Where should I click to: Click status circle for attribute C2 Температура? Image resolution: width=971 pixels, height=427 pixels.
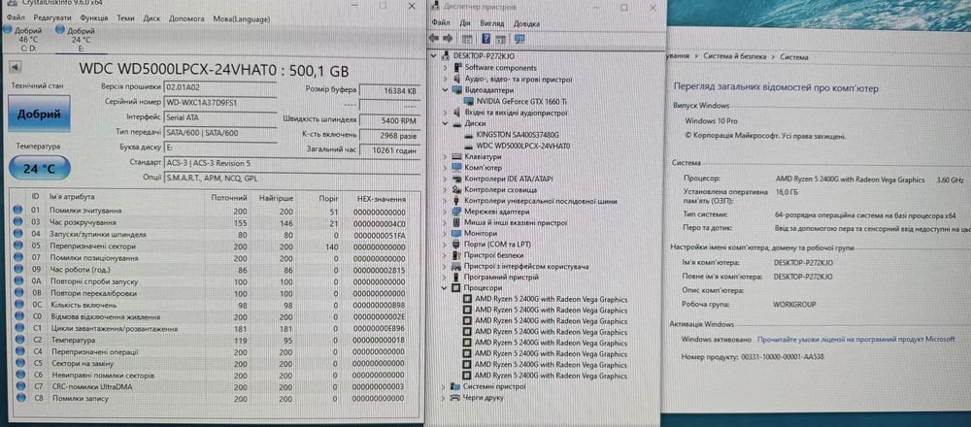(x=19, y=341)
